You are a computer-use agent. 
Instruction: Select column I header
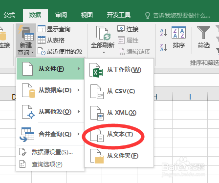190,97
